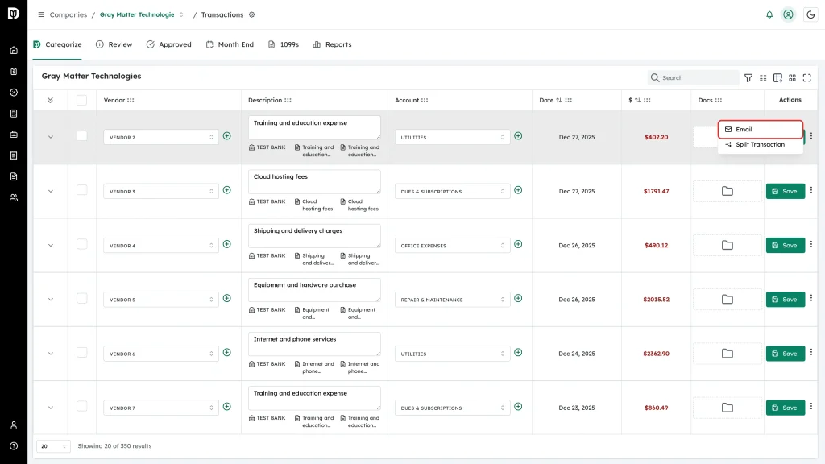This screenshot has width=825, height=464.
Task: Switch to the Reports tab
Action: click(x=332, y=45)
